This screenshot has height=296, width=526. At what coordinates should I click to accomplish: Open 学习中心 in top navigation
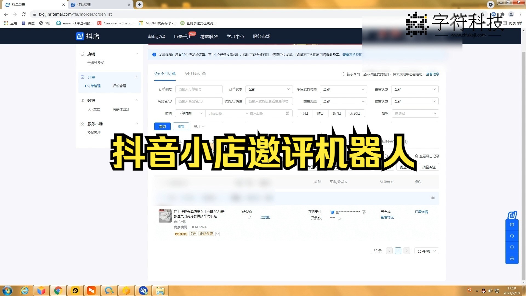tap(235, 36)
